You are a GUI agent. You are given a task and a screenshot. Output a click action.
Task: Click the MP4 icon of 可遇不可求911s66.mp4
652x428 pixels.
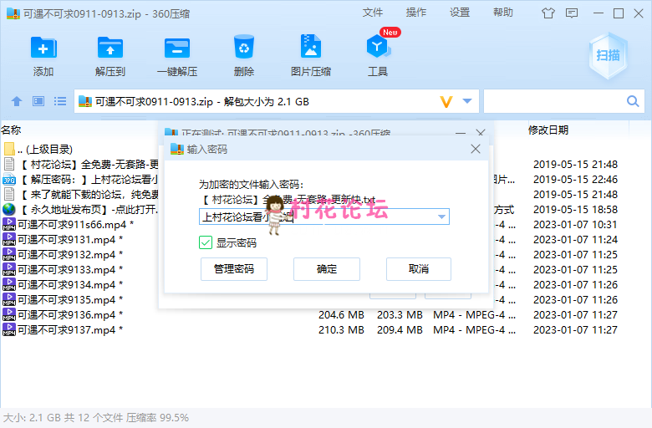tap(8, 225)
